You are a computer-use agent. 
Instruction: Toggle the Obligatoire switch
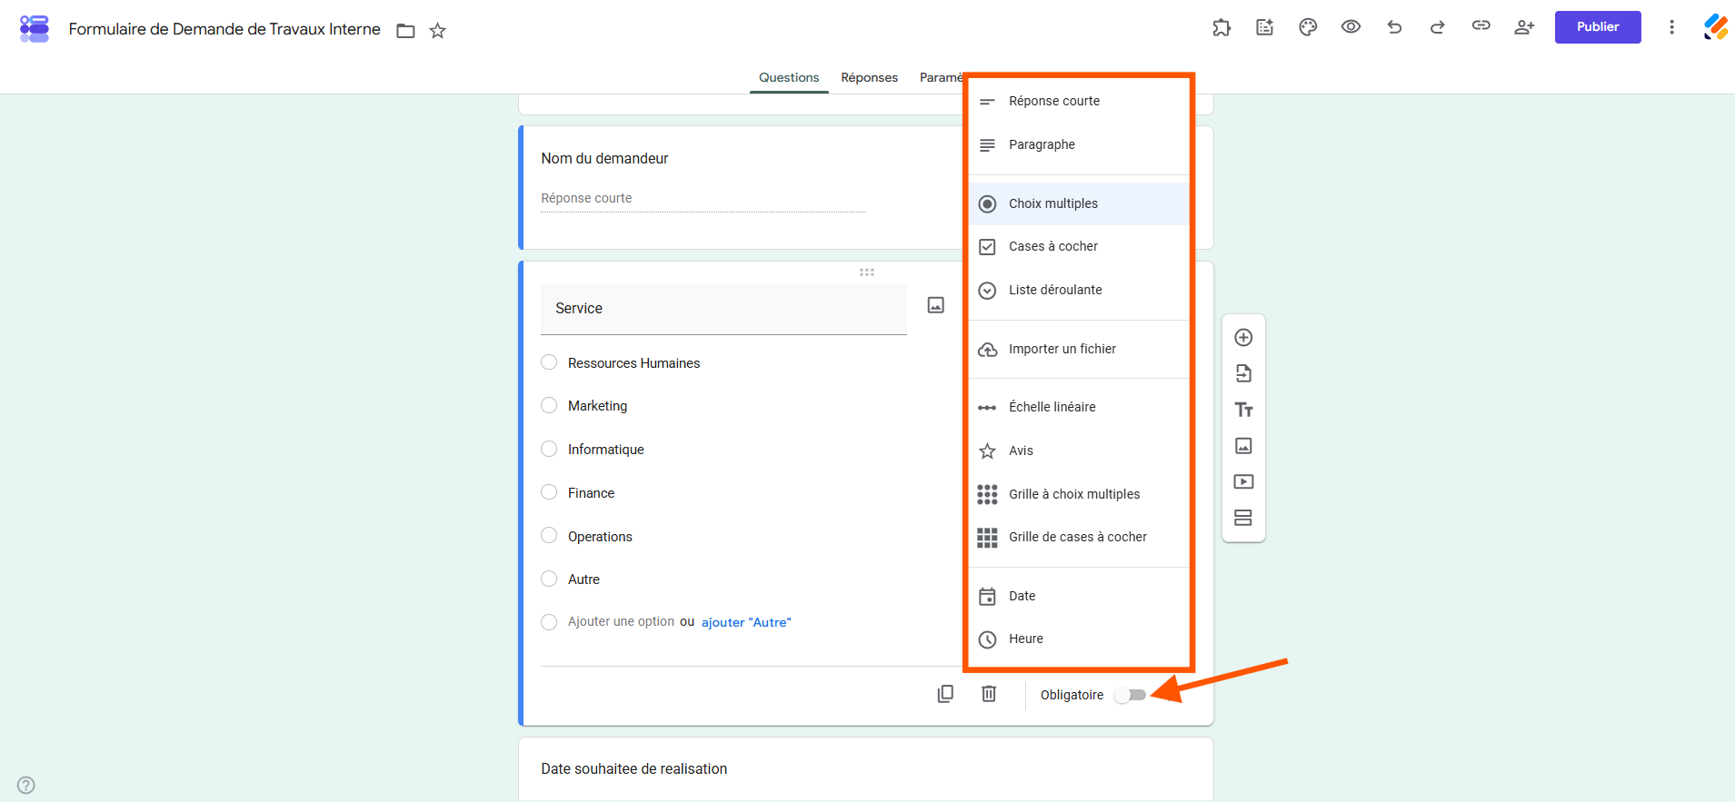coord(1130,695)
